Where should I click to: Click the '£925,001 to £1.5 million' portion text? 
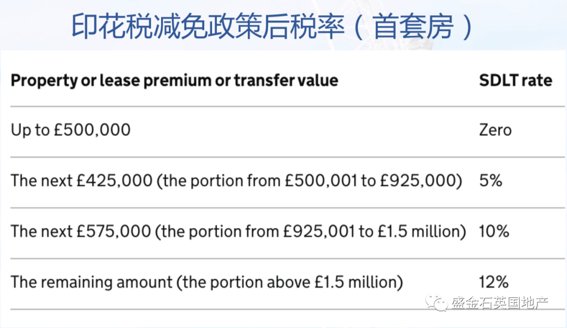(371, 231)
